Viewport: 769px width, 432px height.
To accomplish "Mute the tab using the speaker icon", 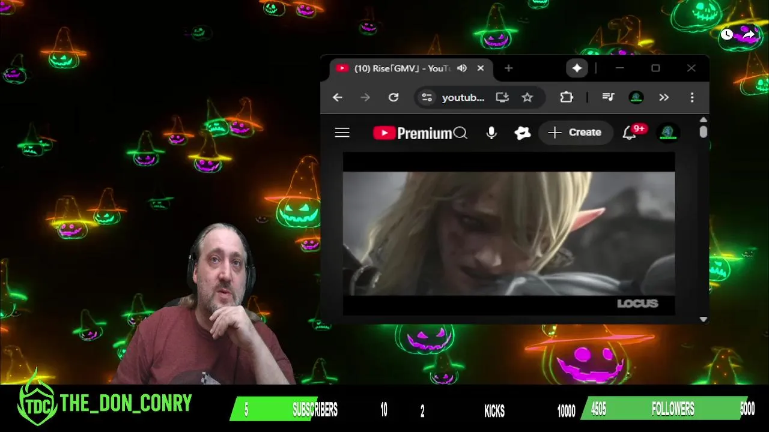I will (x=461, y=68).
